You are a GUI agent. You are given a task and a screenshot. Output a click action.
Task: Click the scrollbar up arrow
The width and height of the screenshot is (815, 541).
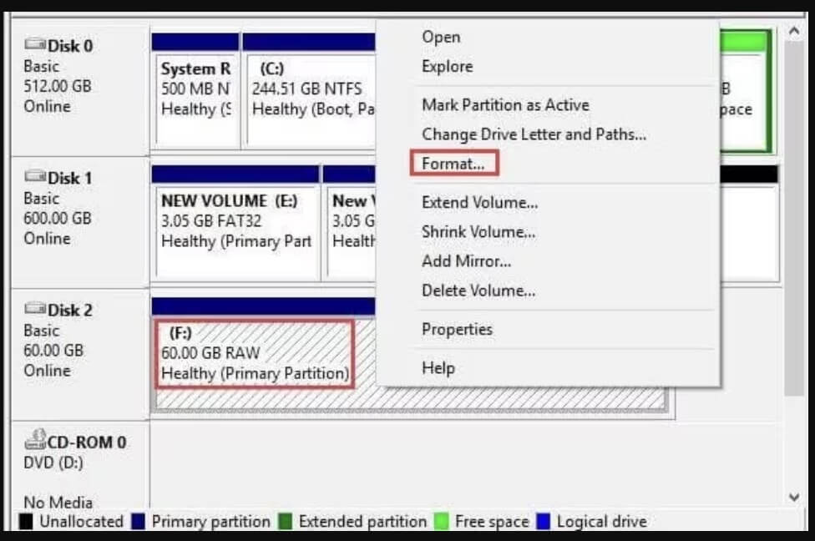coord(794,34)
